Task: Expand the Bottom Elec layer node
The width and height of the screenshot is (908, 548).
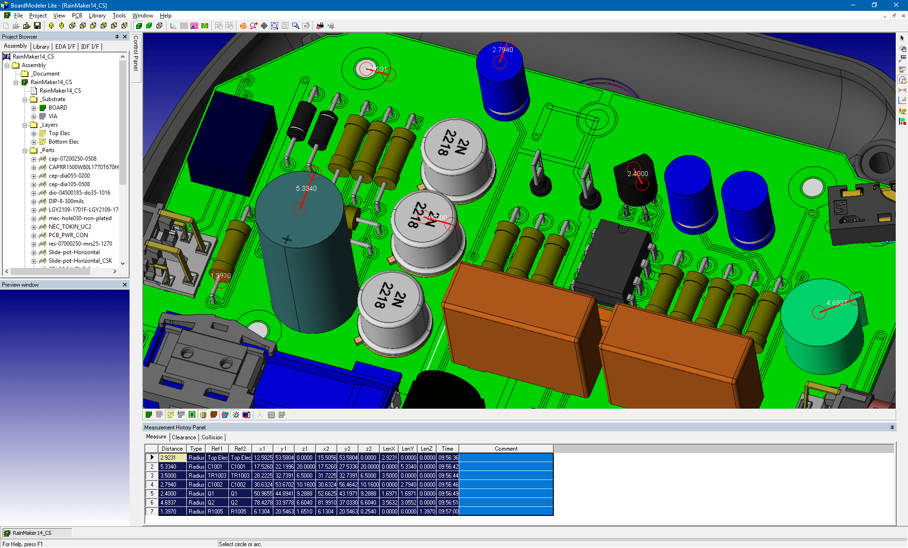Action: pos(34,142)
